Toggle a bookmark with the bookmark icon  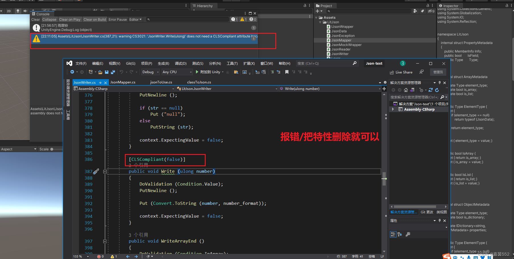[287, 72]
